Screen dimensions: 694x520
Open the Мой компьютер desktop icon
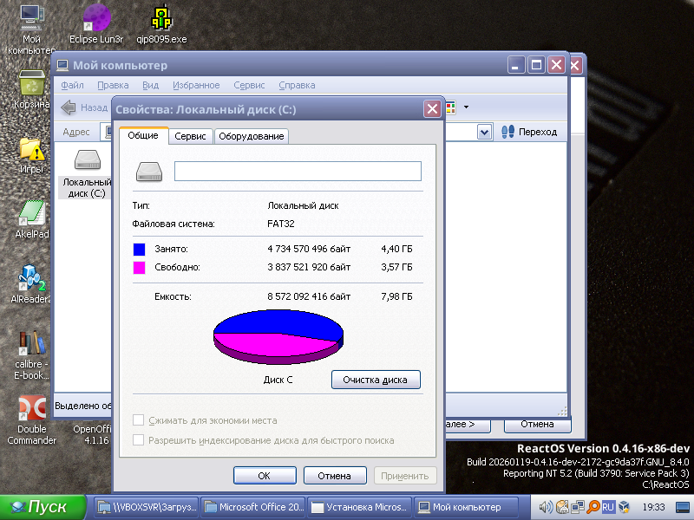pos(31,29)
